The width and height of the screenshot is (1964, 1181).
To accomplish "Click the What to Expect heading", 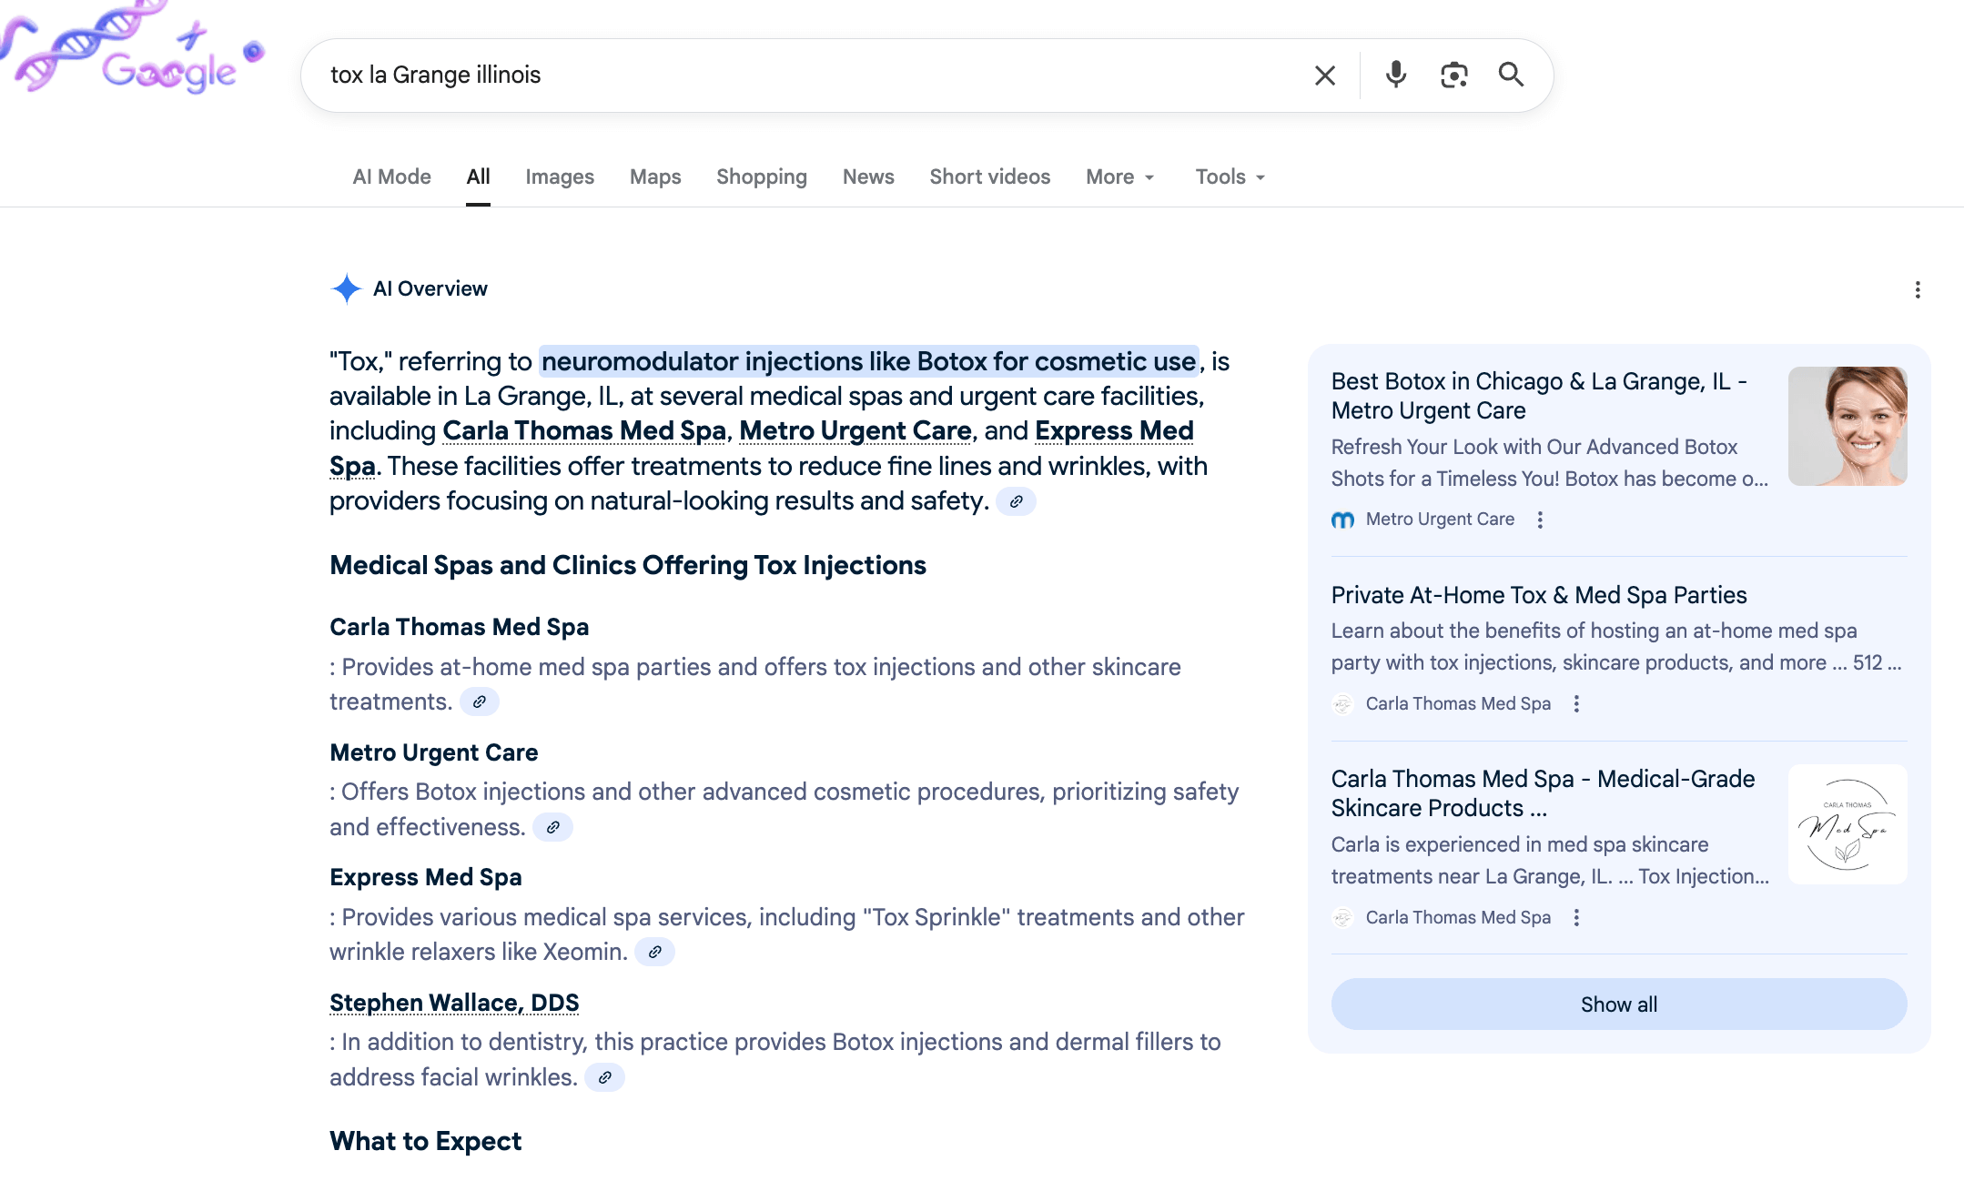I will [425, 1141].
